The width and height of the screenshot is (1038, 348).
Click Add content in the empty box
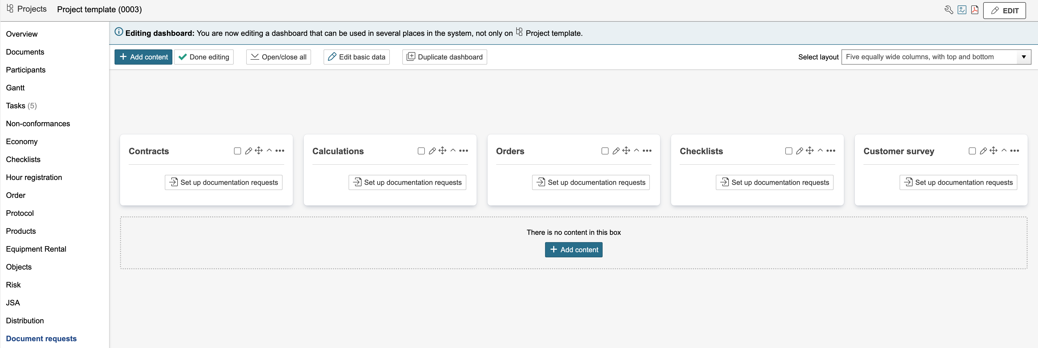[573, 250]
